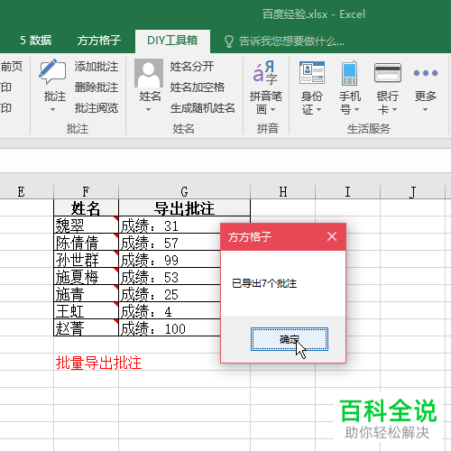This screenshot has height=451, width=451.
Task: Select cell containing 陈倩倩
Action: point(87,242)
